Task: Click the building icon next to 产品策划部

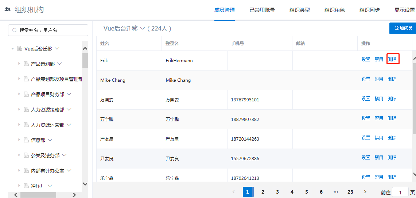Action: click(x=26, y=64)
